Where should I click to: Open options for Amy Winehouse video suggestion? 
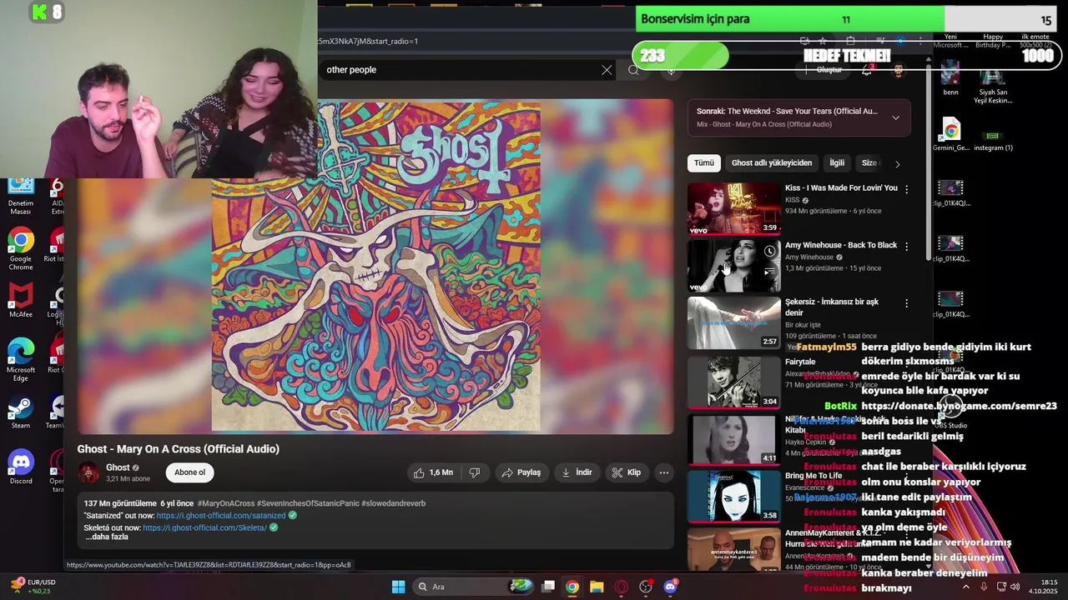click(906, 247)
